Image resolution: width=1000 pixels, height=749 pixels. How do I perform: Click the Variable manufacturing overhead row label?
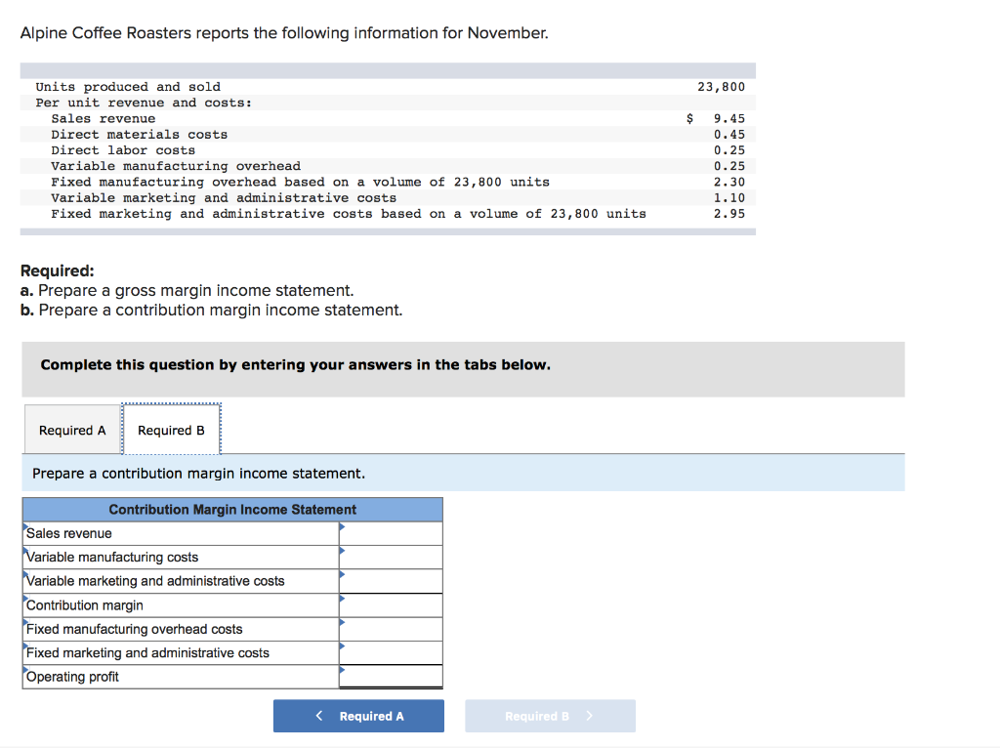[x=176, y=167]
